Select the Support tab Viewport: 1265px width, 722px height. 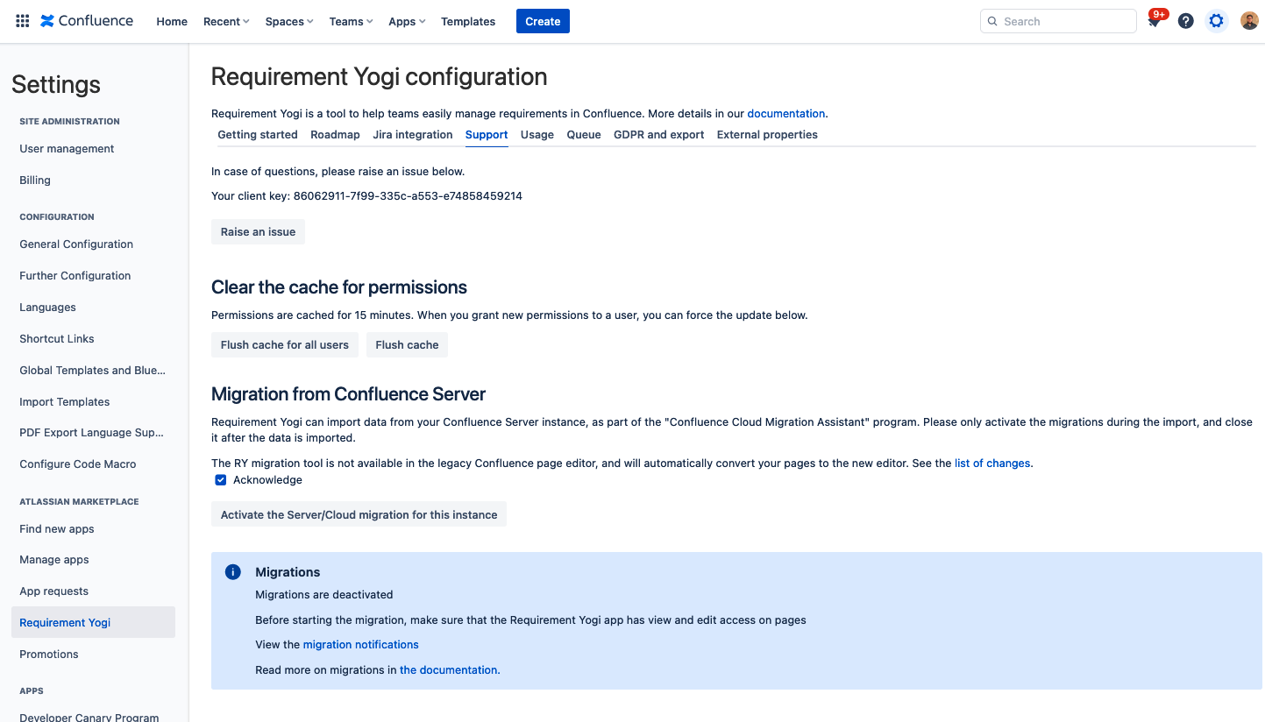point(487,134)
